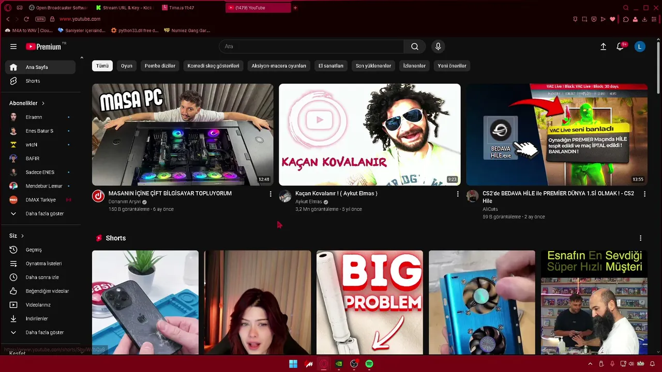Open the Aykut Elmas channel link
The image size is (662, 372).
(x=308, y=202)
